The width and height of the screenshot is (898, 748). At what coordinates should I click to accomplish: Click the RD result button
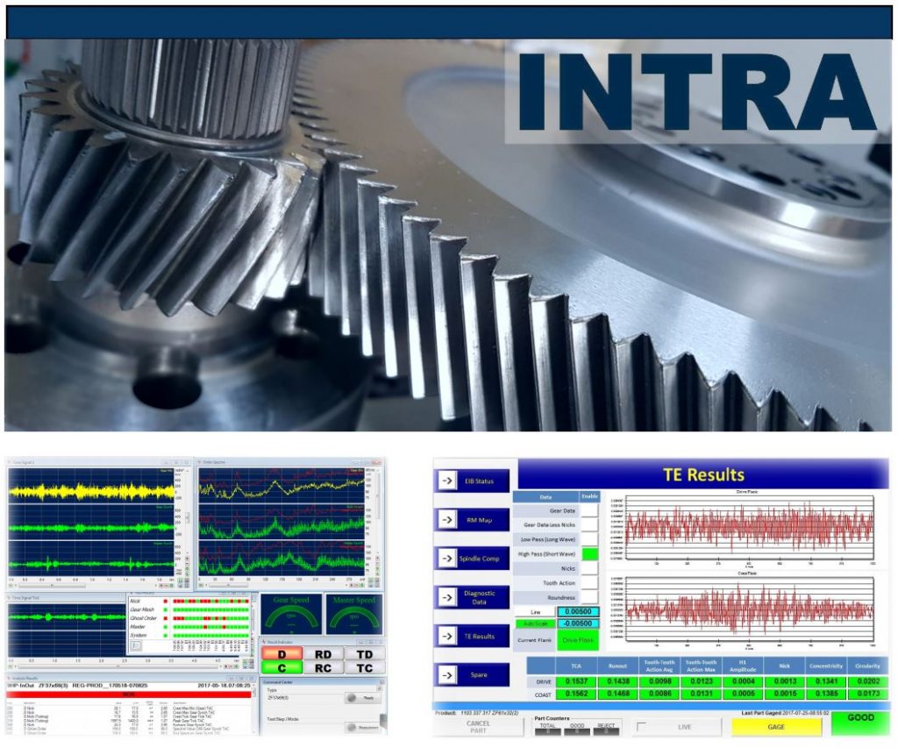click(x=323, y=654)
